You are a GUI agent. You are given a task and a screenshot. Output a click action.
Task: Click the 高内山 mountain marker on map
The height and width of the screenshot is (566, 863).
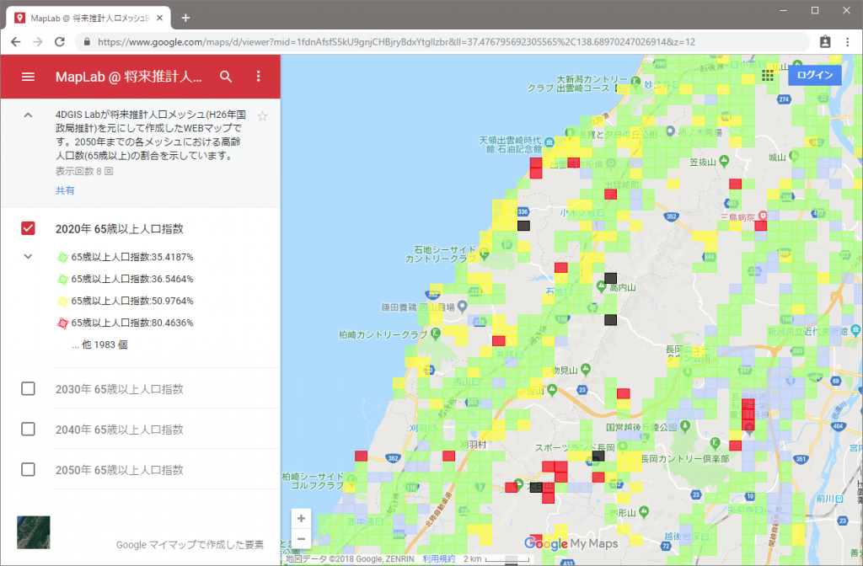602,286
